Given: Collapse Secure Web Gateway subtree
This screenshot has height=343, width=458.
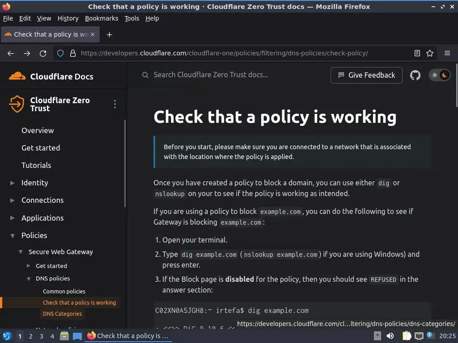Looking at the screenshot, I should coord(21,252).
